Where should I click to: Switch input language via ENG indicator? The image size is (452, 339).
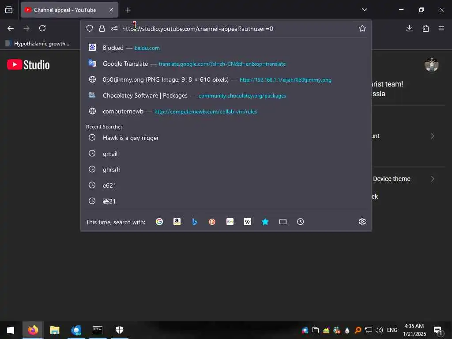392,330
